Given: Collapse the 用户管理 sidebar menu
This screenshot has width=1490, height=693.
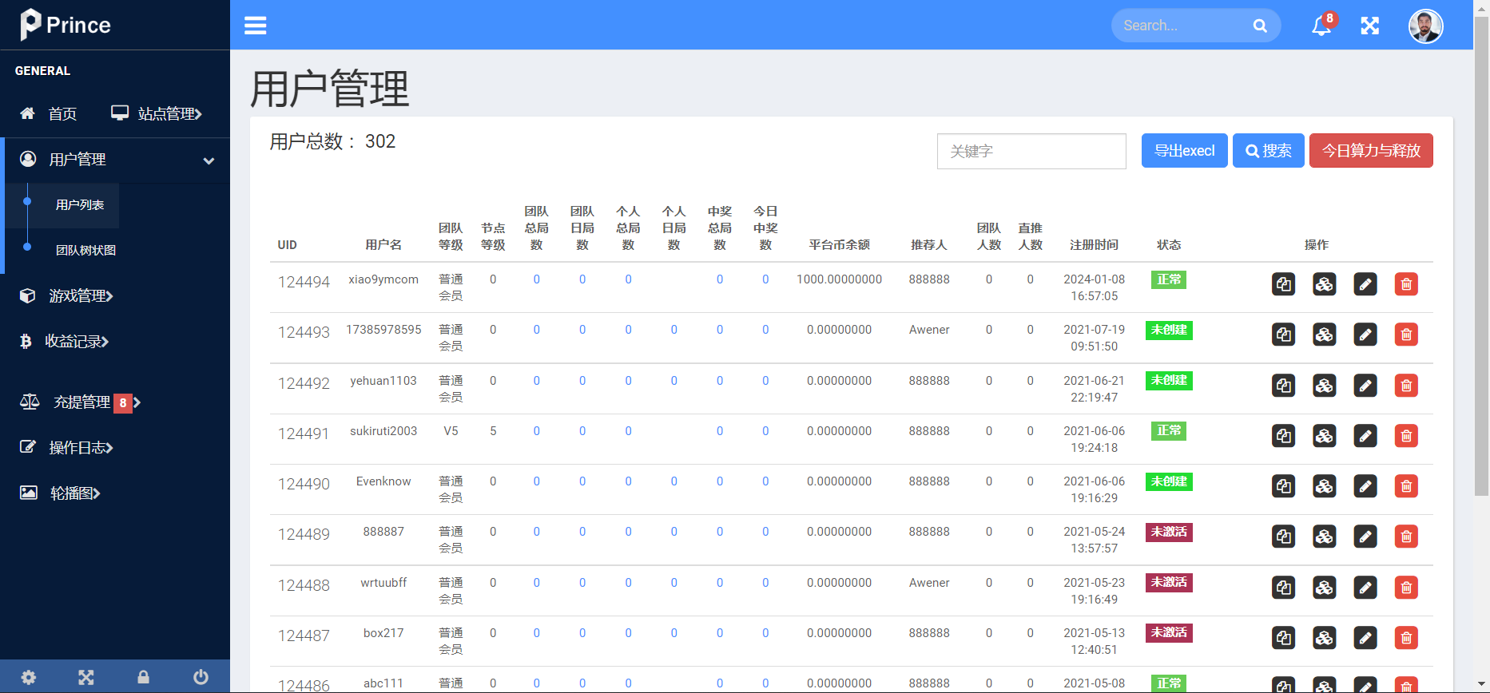Looking at the screenshot, I should pos(117,160).
